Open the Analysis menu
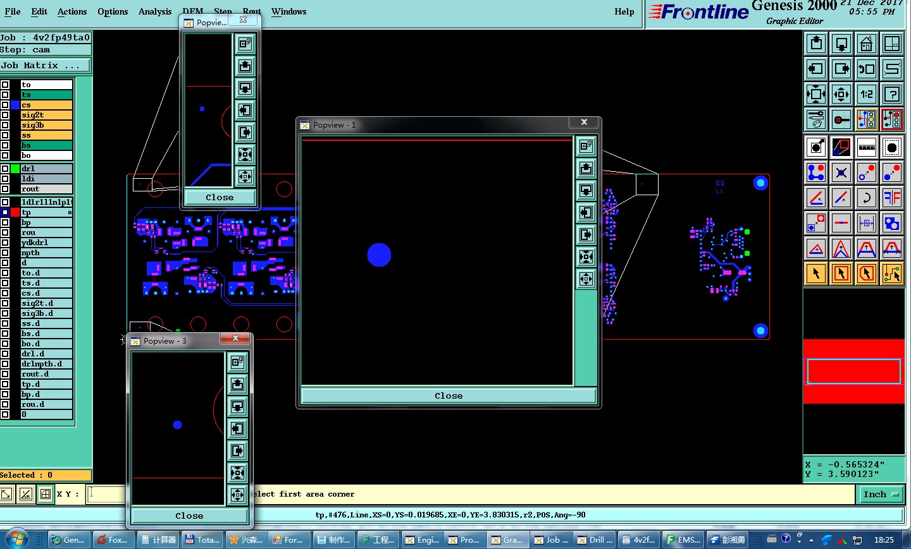The image size is (911, 549). pyautogui.click(x=155, y=11)
